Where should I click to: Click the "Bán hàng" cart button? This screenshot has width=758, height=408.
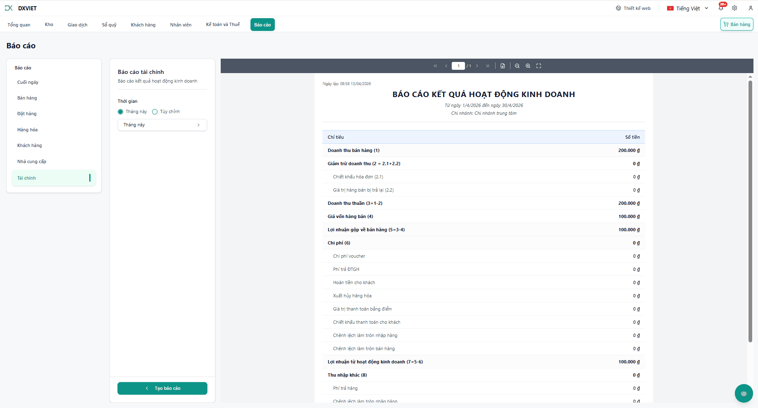click(737, 24)
